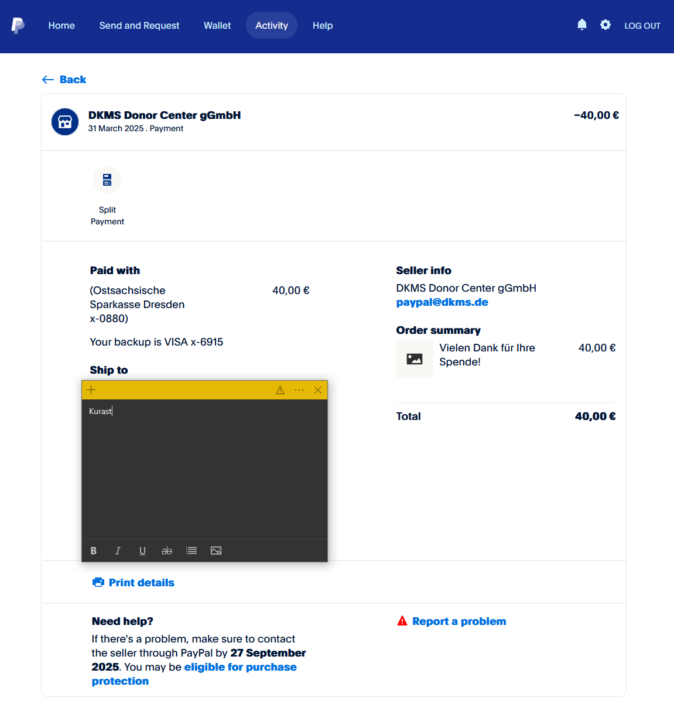The height and width of the screenshot is (711, 674).
Task: Apply strikethrough in the sticky note
Action: pos(167,551)
